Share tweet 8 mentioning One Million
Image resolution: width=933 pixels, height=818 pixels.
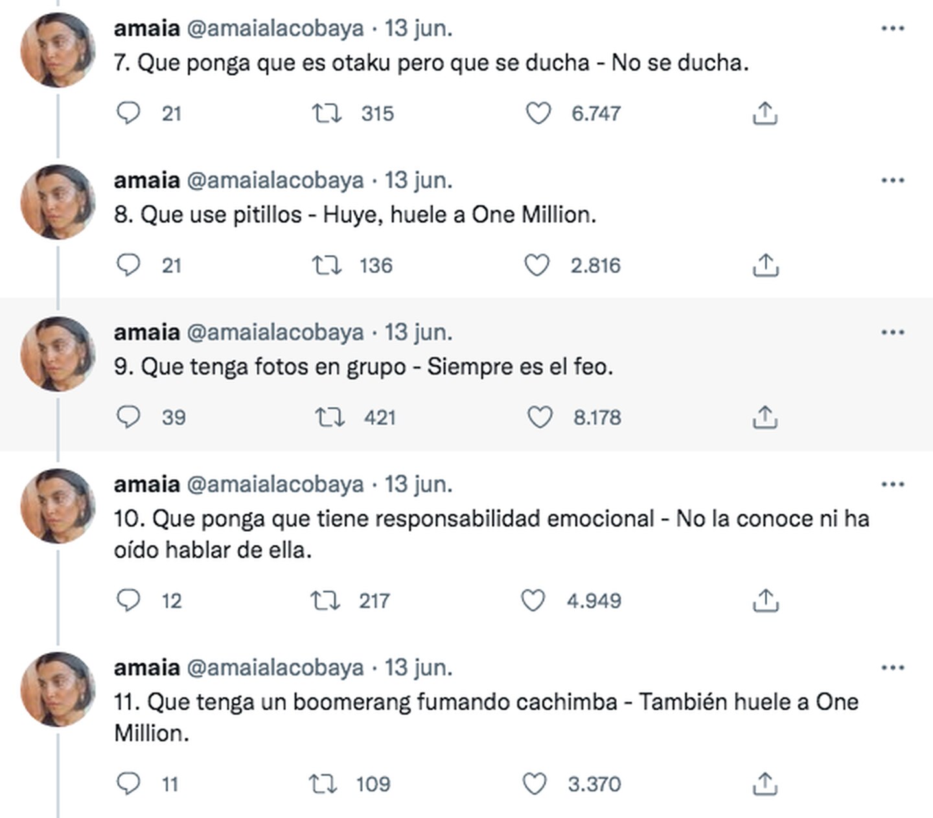(765, 266)
